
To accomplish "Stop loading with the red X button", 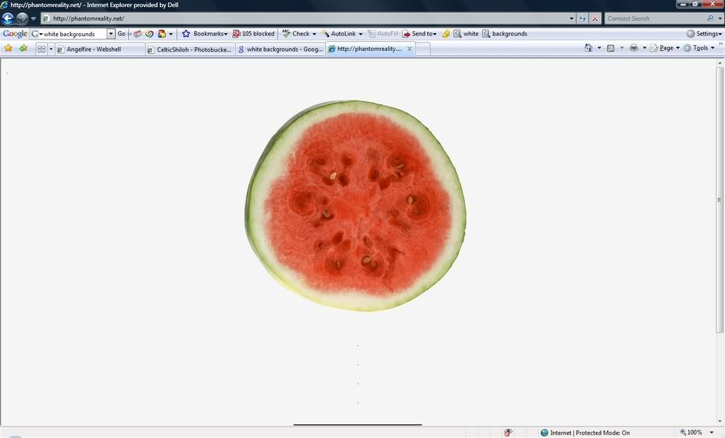I will click(595, 18).
